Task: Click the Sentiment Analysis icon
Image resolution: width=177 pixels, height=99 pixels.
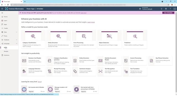Action: (x=75, y=71)
